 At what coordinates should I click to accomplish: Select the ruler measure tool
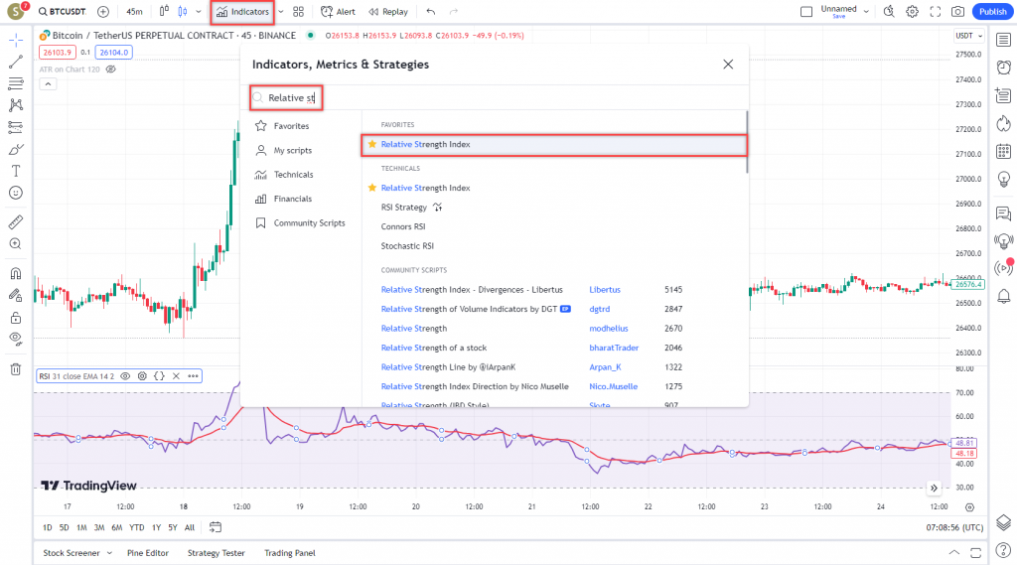point(16,221)
